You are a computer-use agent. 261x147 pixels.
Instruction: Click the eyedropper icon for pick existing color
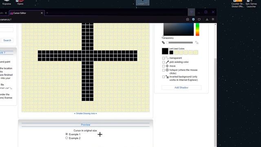(167, 62)
